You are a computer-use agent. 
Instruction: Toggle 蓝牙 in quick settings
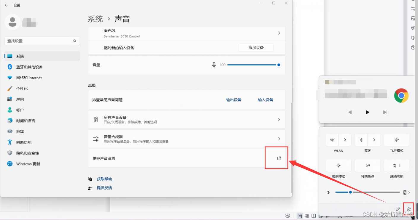[361, 140]
